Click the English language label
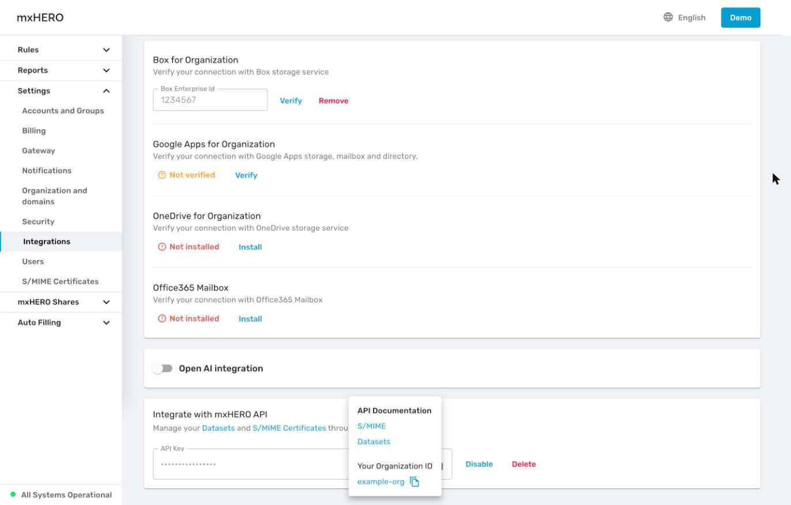 691,18
